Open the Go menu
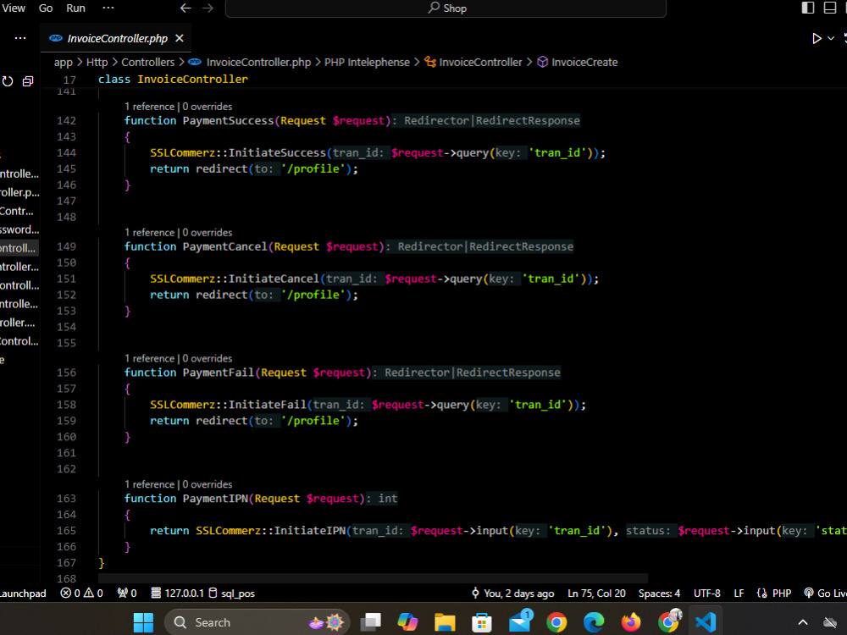847x635 pixels. [x=46, y=8]
